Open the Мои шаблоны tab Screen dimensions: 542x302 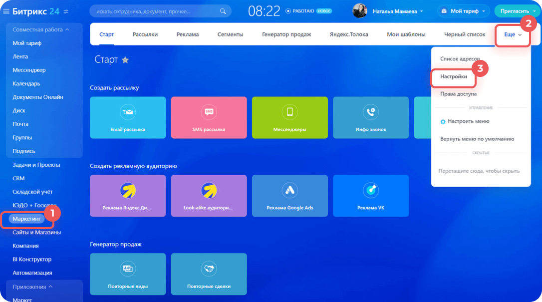406,34
